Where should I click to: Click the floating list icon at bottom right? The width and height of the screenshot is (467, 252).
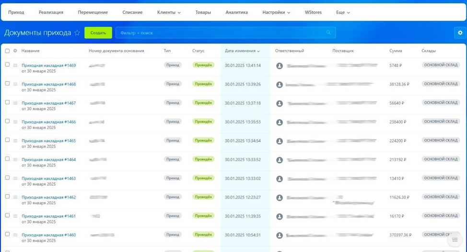pos(455,240)
